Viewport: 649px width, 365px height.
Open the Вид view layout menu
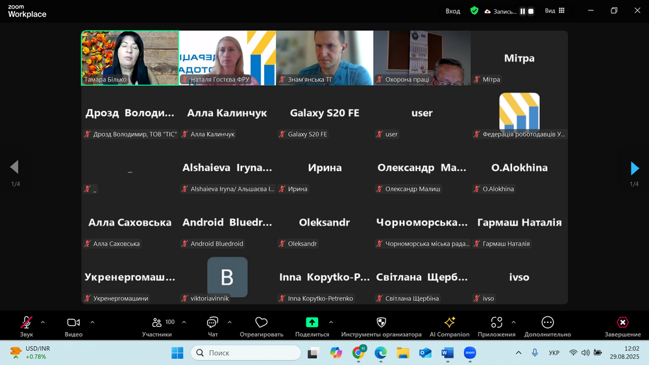(x=554, y=11)
